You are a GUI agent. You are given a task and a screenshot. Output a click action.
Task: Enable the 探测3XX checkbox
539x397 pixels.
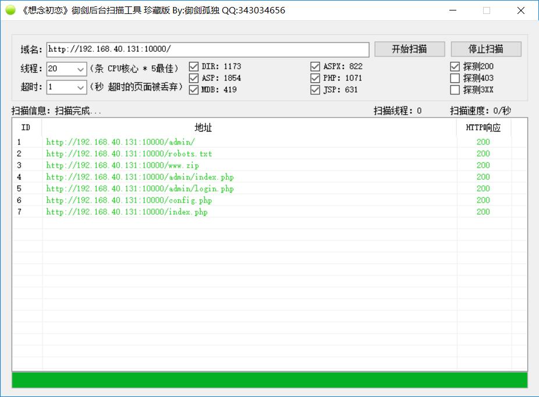point(455,90)
